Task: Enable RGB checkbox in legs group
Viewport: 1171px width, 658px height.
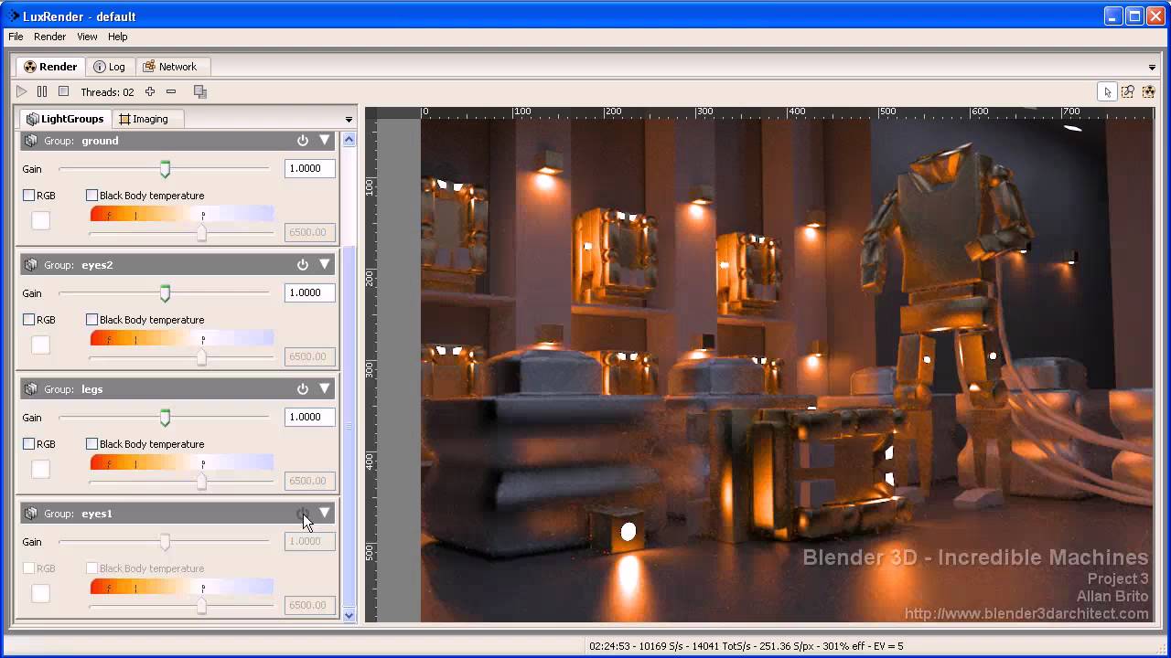Action: click(29, 444)
